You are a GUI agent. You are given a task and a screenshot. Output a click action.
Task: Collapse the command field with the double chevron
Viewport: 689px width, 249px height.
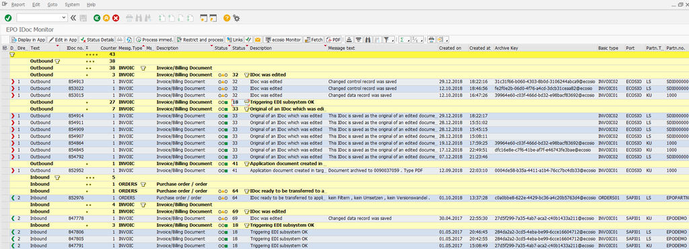73,18
